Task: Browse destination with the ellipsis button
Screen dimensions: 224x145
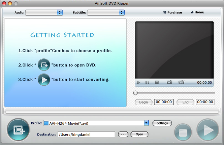Action: [x=123, y=135]
